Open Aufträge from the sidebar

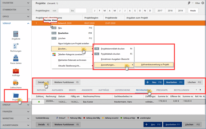pyautogui.click(x=16, y=71)
